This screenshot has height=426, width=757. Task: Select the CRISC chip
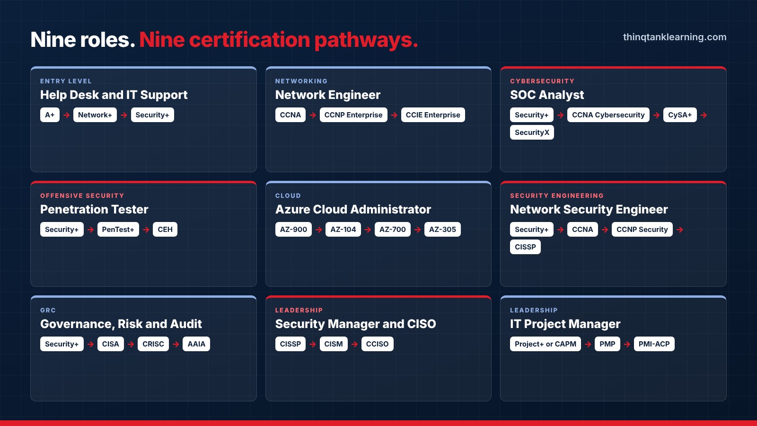click(153, 344)
